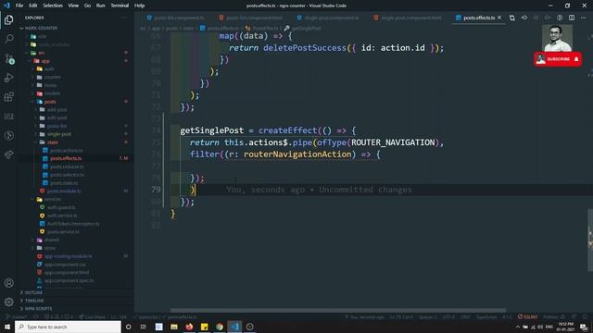Expand the add-post folder
This screenshot has width=593, height=333.
click(57, 109)
